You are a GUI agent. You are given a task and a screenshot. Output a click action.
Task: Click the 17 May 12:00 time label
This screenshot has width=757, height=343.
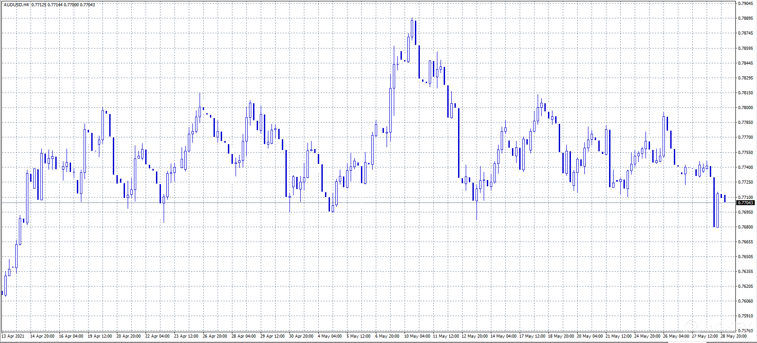click(532, 336)
